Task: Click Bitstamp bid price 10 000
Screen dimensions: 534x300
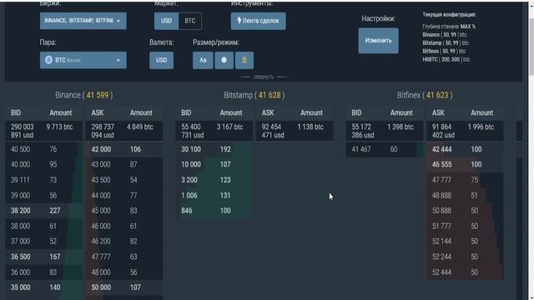Action: pos(191,164)
